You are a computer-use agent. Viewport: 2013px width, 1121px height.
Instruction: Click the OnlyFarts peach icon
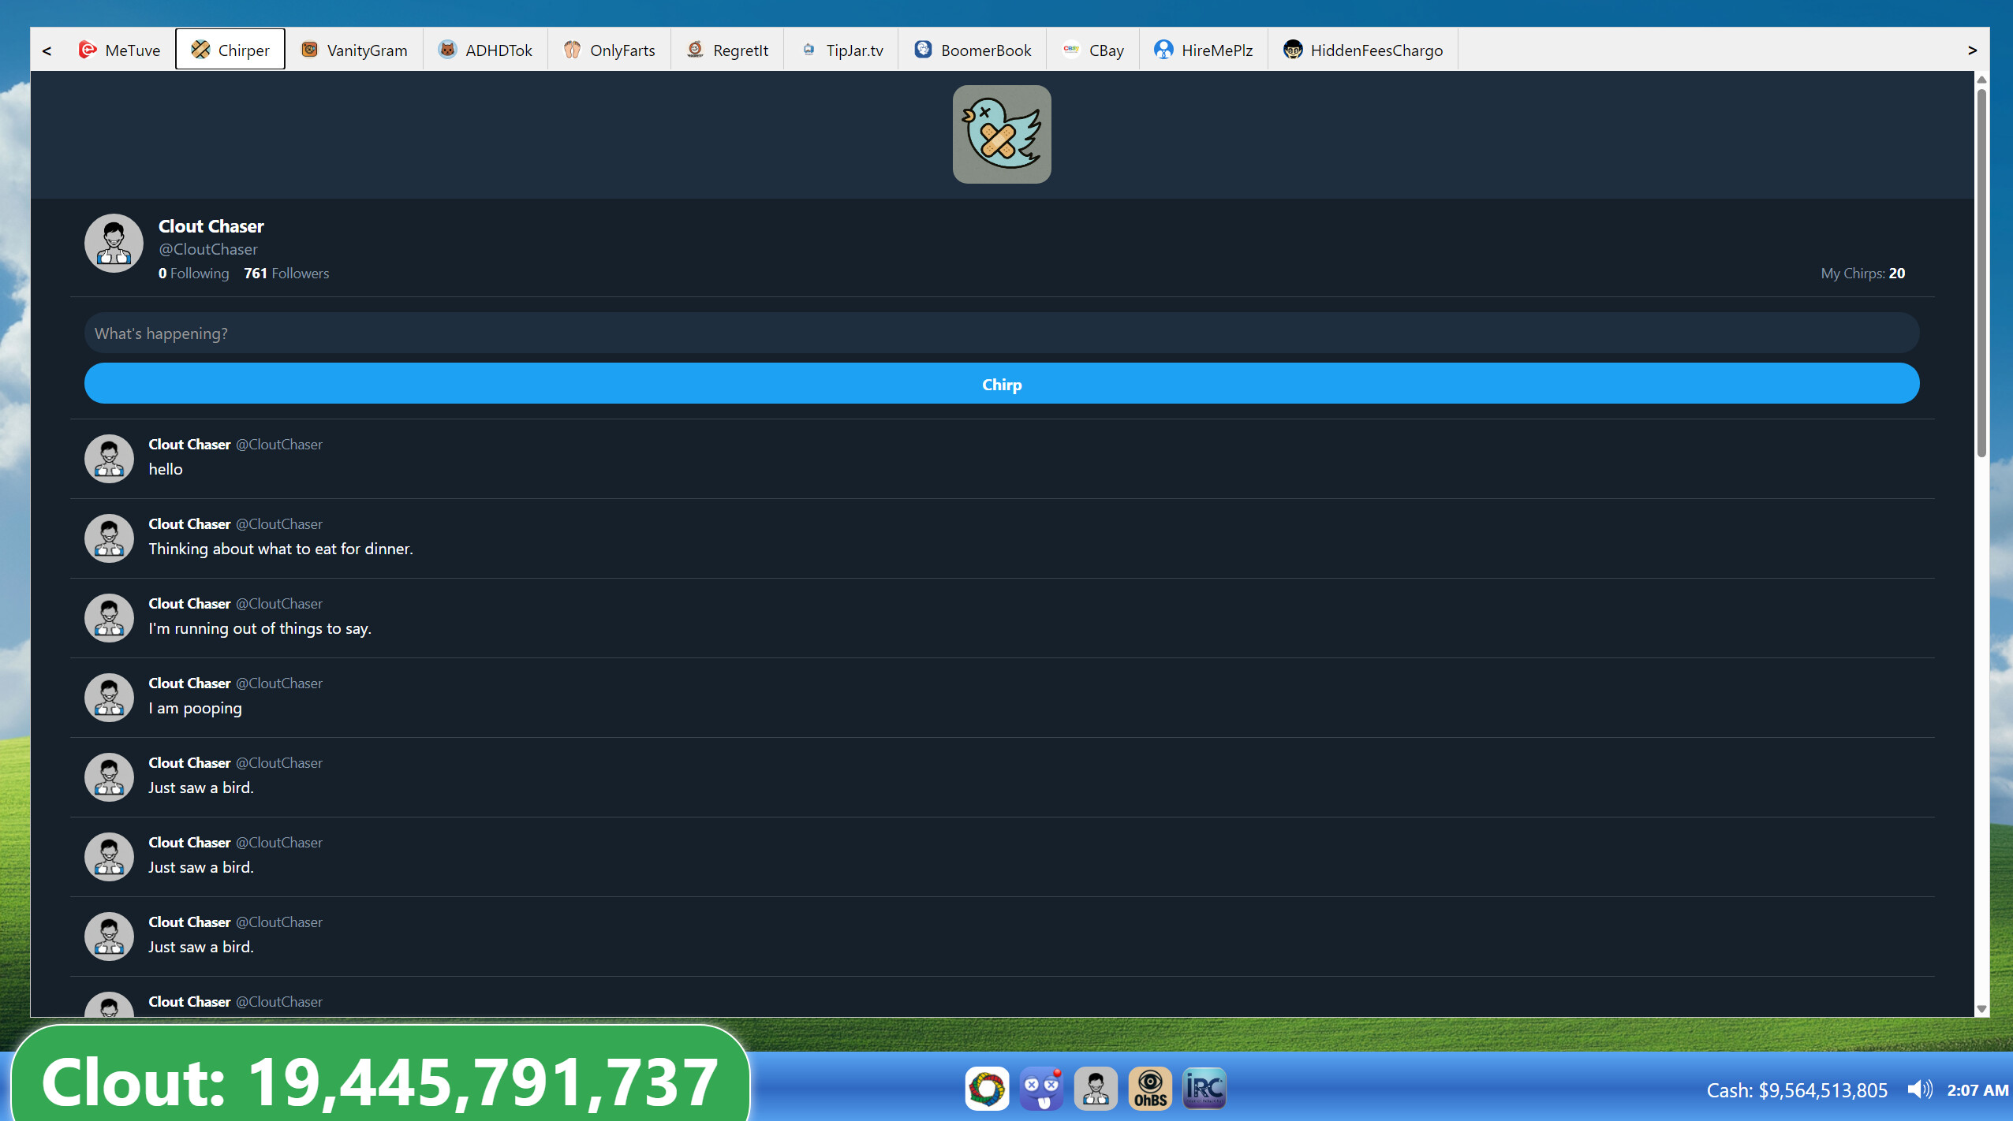[x=572, y=49]
